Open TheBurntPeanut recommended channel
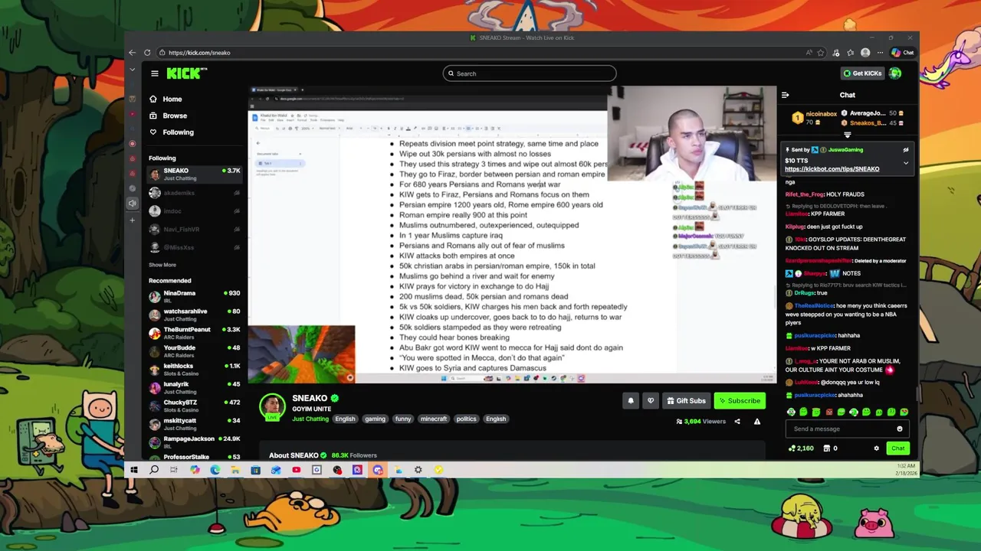 pyautogui.click(x=195, y=333)
